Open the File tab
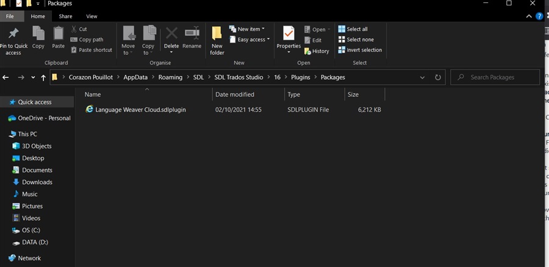The width and height of the screenshot is (549, 267). pos(10,16)
